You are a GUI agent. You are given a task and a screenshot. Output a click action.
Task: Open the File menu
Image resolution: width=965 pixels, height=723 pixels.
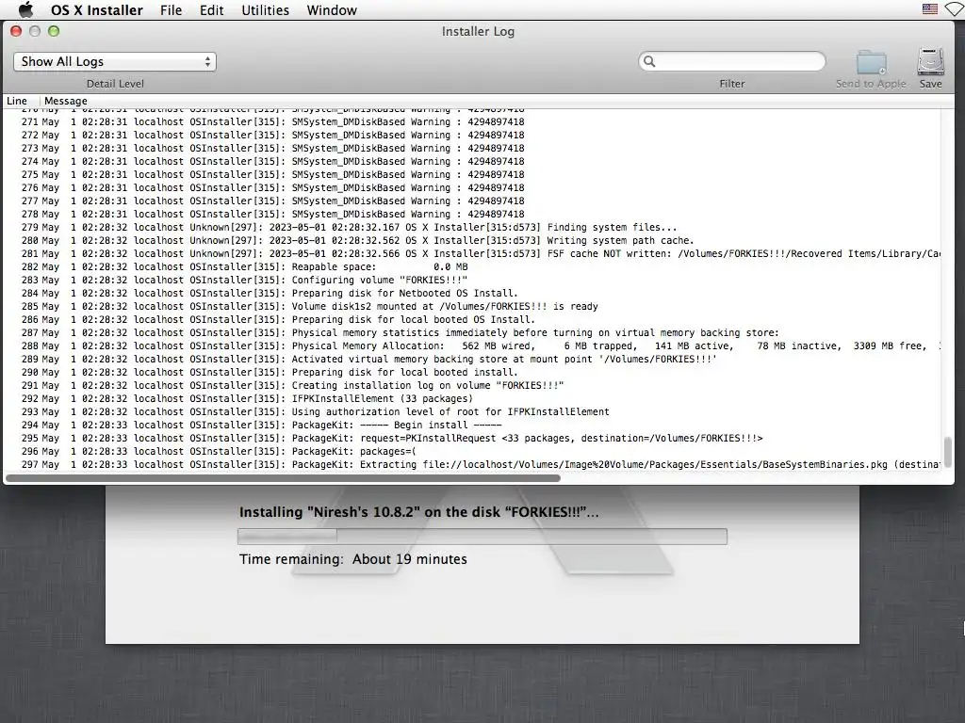click(171, 10)
